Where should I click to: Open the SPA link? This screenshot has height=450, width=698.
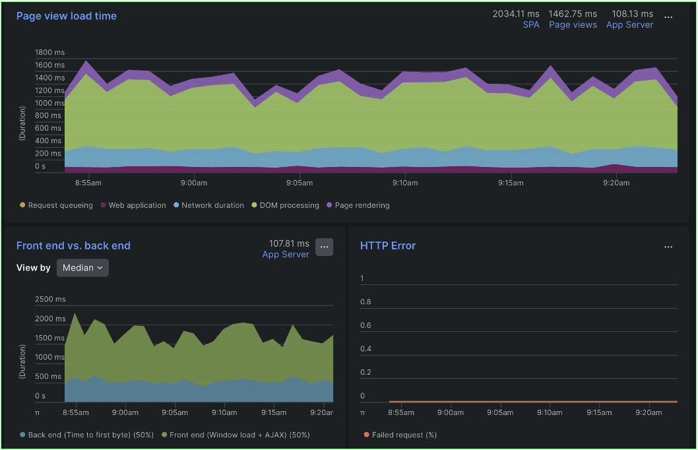click(531, 24)
